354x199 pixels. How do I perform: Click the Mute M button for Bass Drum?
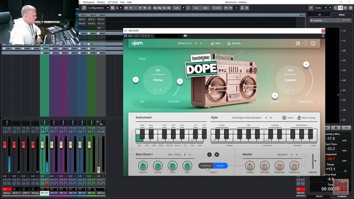click(x=216, y=154)
